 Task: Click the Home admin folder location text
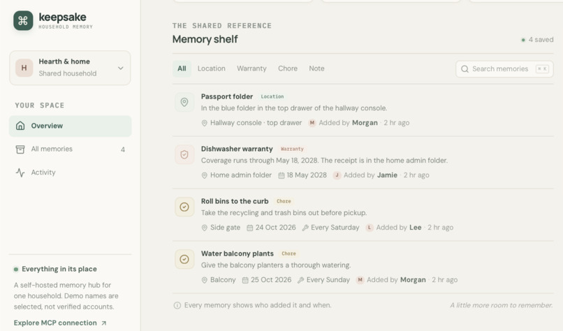[x=241, y=175]
